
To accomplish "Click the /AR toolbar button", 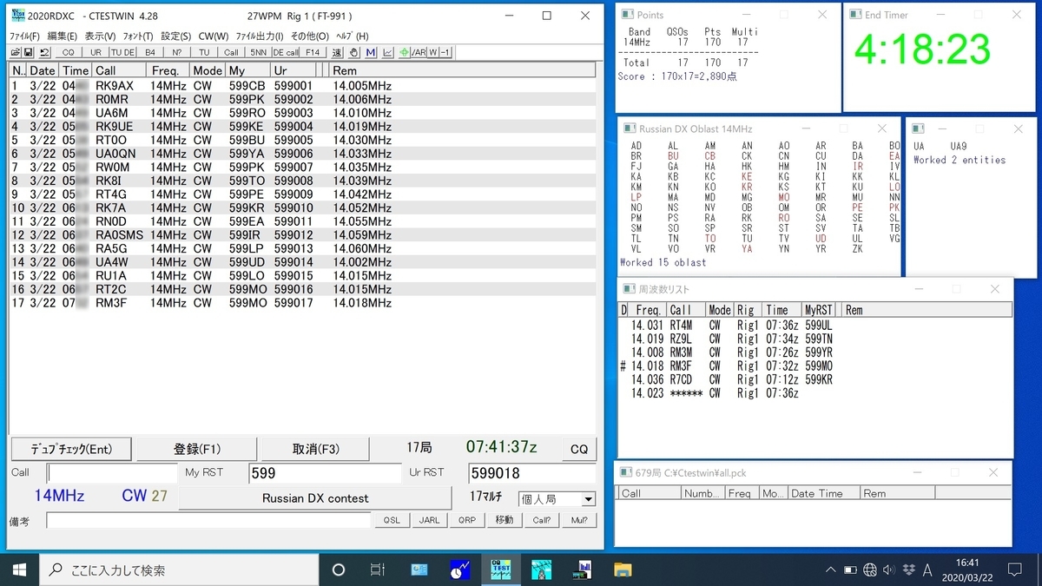I will [x=419, y=52].
